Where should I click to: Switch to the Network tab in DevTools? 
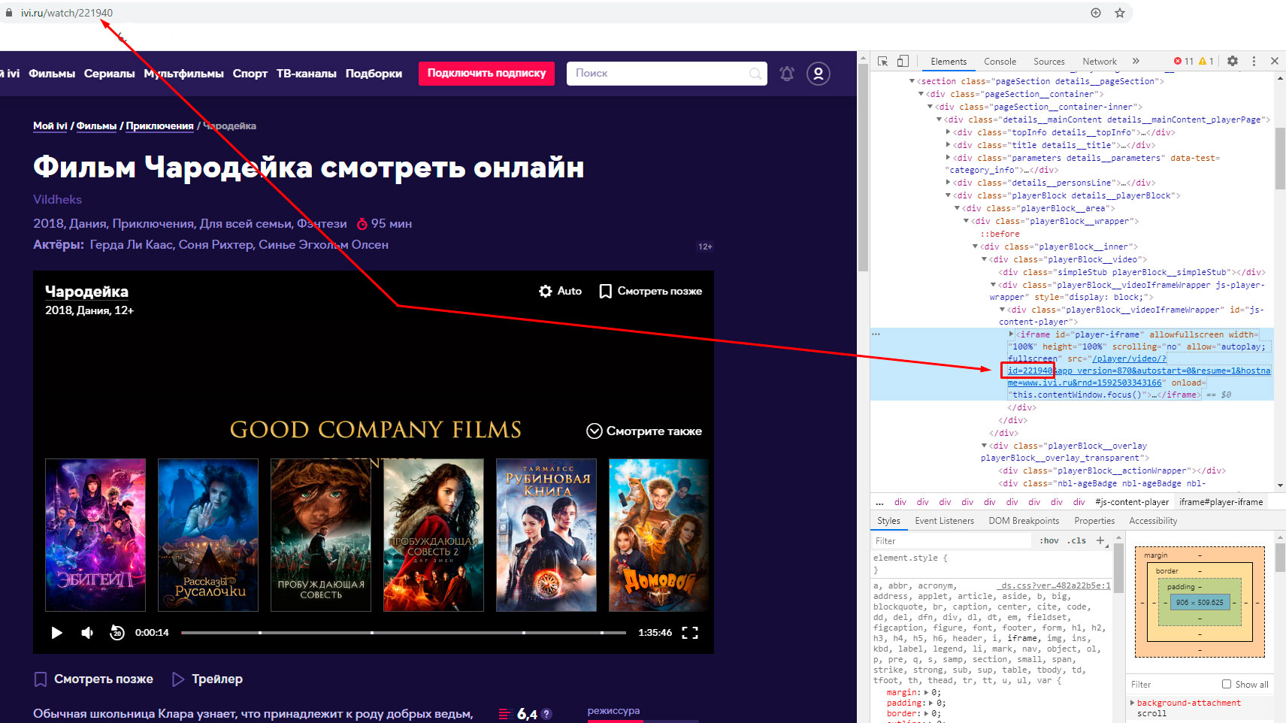(x=1100, y=62)
